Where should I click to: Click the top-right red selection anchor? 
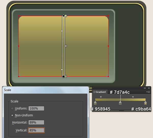coord(108,16)
